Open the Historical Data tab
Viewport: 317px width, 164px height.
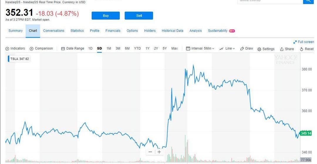point(172,31)
